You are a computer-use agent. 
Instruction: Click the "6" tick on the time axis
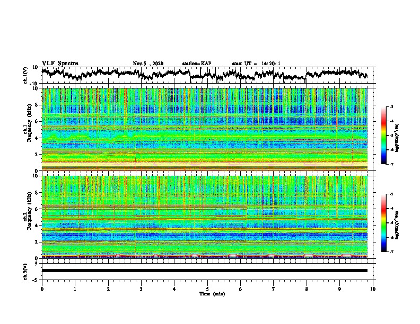pos(241,289)
